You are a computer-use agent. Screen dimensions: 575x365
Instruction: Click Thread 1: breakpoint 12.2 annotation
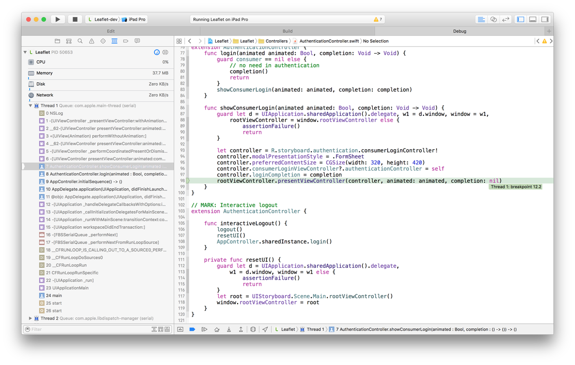tap(516, 187)
